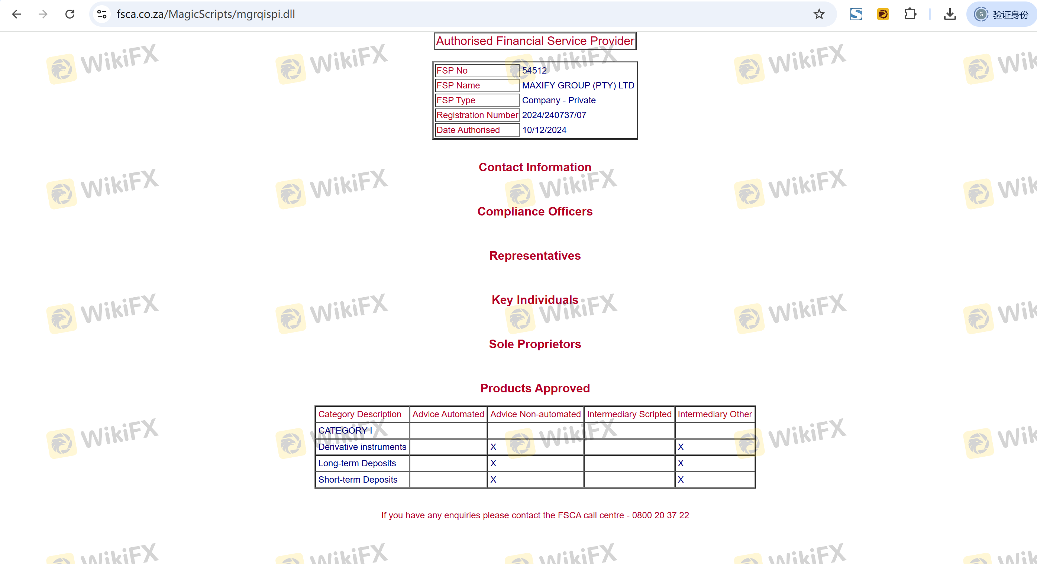Bookmark this page with star icon

tap(819, 14)
